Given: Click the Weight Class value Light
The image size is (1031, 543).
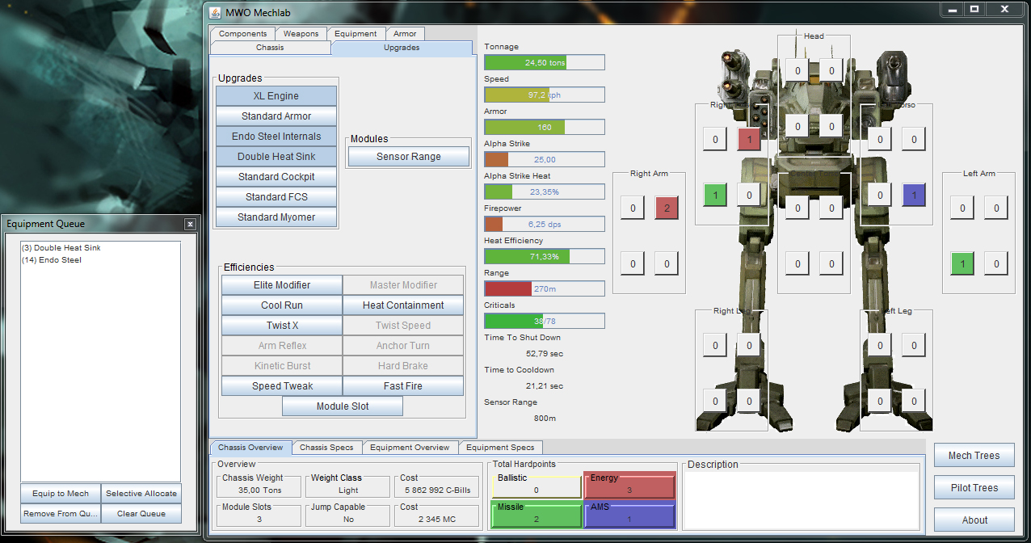Looking at the screenshot, I should point(349,490).
